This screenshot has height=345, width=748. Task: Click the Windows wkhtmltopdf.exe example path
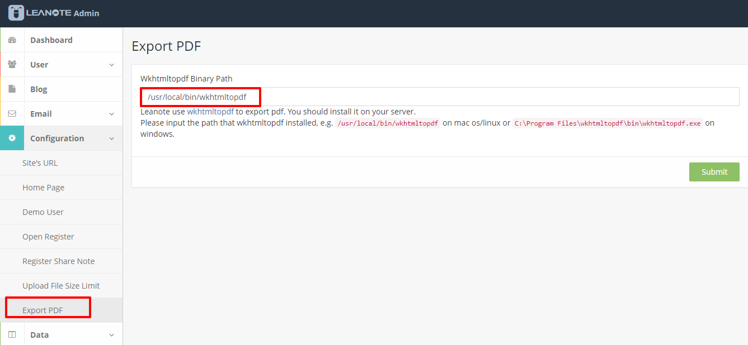pos(607,123)
